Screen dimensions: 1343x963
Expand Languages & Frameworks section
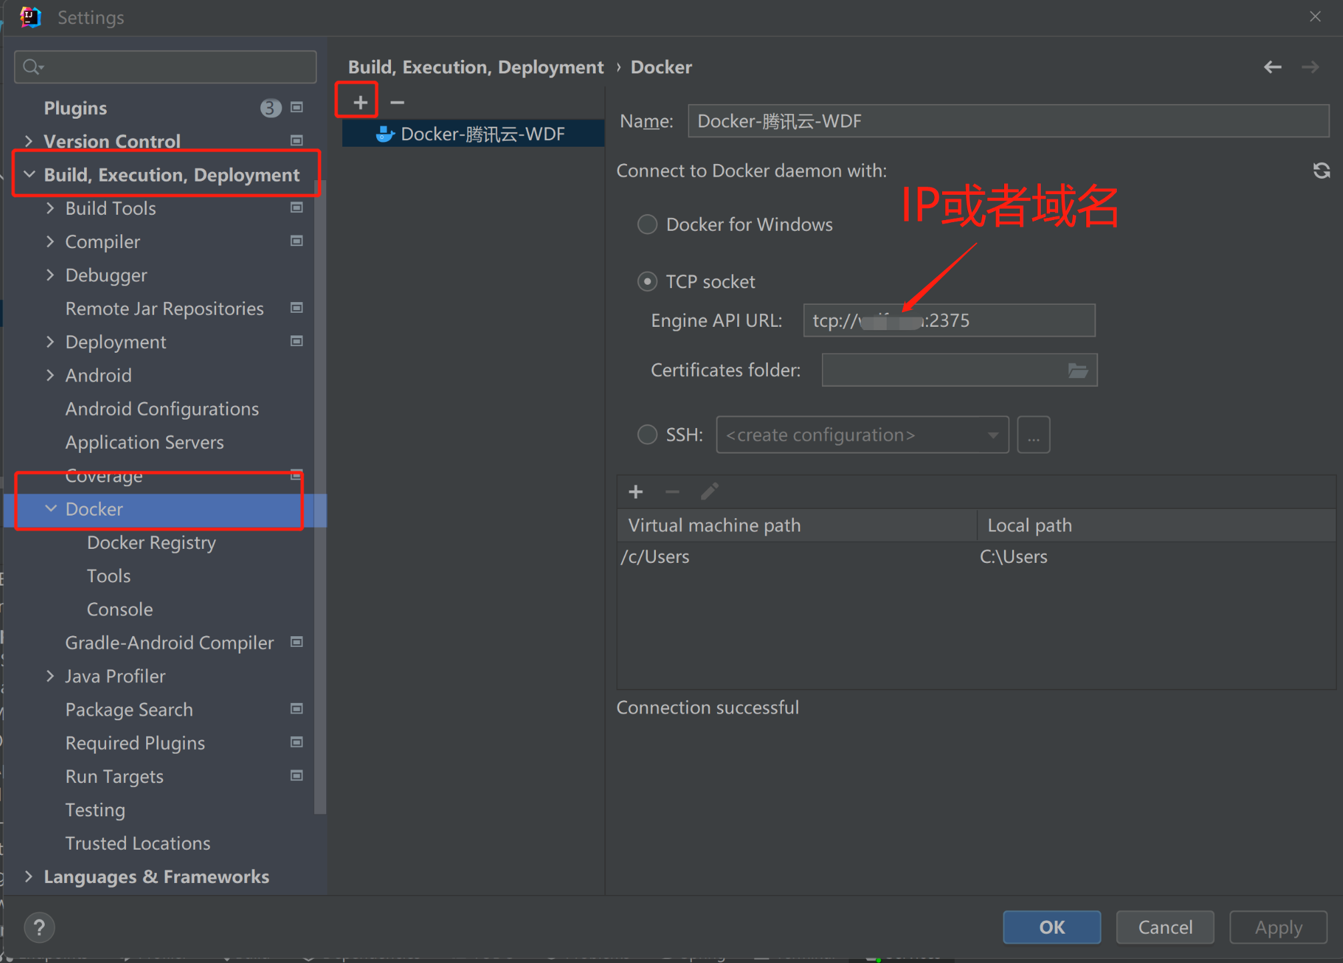click(29, 876)
